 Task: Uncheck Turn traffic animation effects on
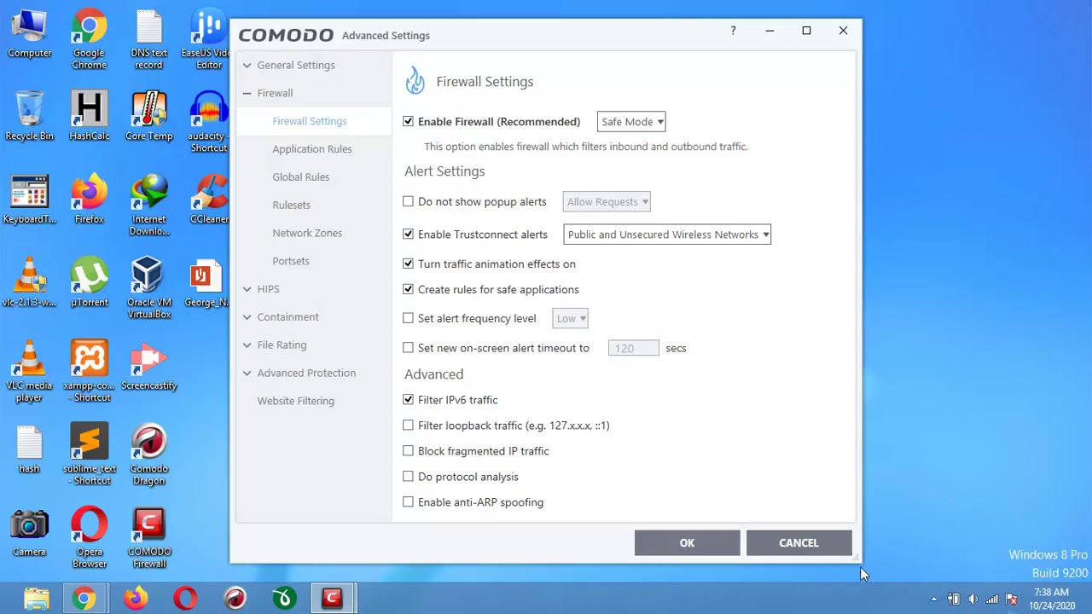click(x=408, y=264)
